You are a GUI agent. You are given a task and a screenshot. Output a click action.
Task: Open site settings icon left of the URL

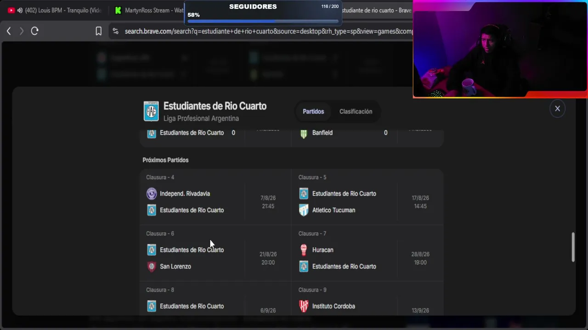[x=115, y=31]
